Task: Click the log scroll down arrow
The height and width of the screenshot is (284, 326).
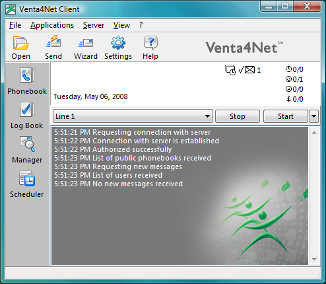Action: (x=314, y=260)
